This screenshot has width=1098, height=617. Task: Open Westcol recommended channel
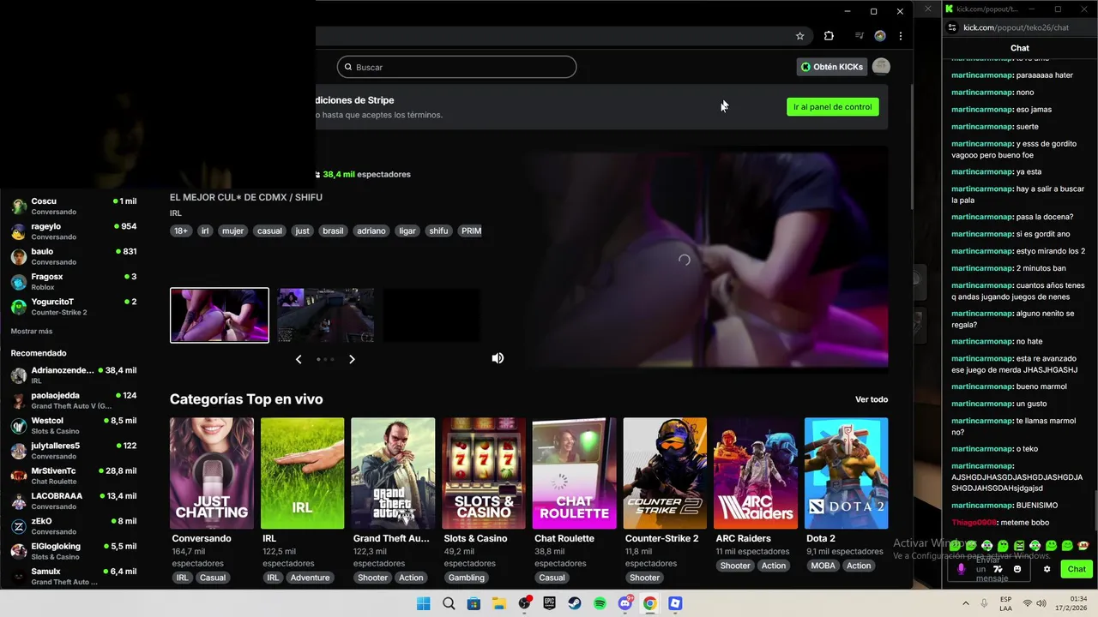(73, 426)
